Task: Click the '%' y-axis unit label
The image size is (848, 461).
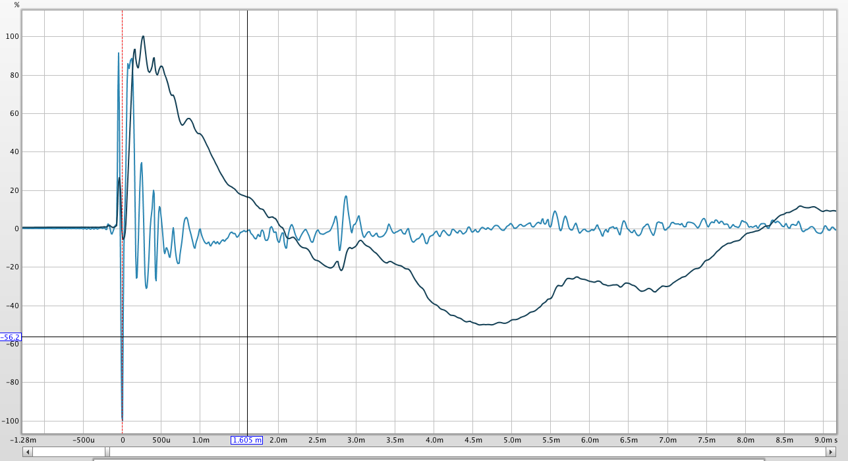Action: pyautogui.click(x=17, y=5)
